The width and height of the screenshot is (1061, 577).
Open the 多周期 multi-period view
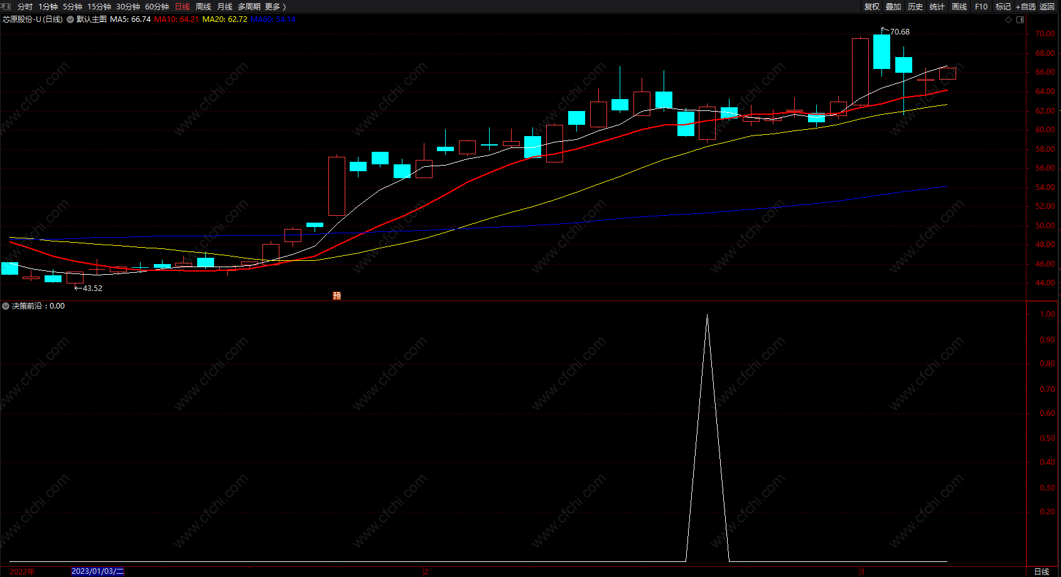[249, 6]
